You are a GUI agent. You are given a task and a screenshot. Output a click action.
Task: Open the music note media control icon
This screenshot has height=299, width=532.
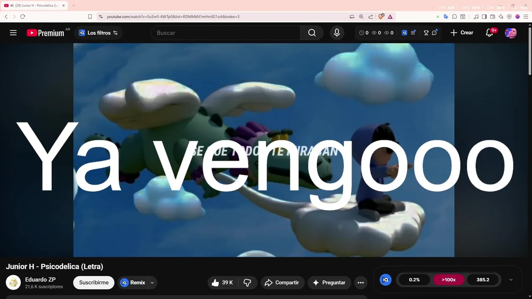[476, 17]
